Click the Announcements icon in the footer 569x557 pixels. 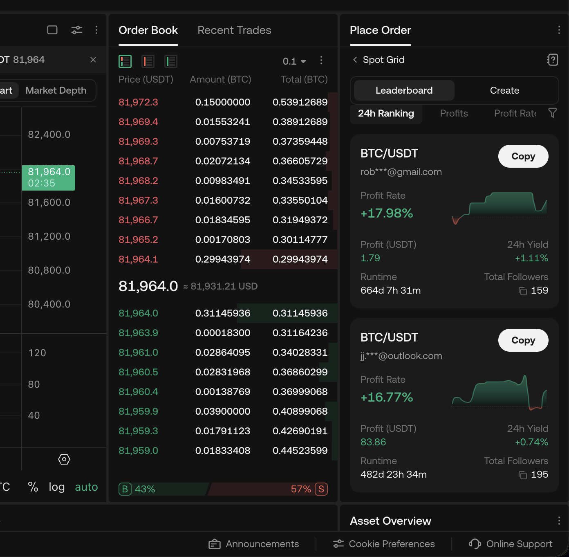tap(215, 544)
